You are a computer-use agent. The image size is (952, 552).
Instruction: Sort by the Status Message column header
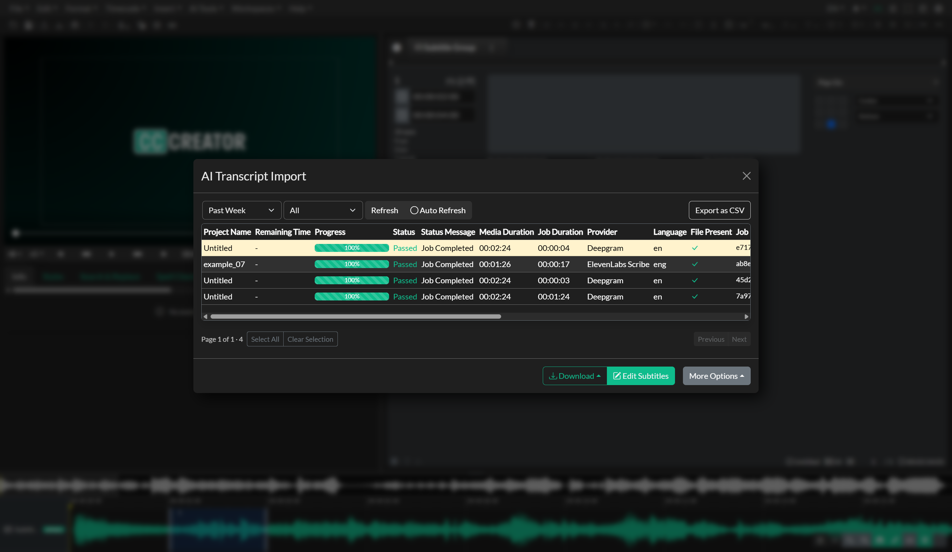[x=448, y=232]
